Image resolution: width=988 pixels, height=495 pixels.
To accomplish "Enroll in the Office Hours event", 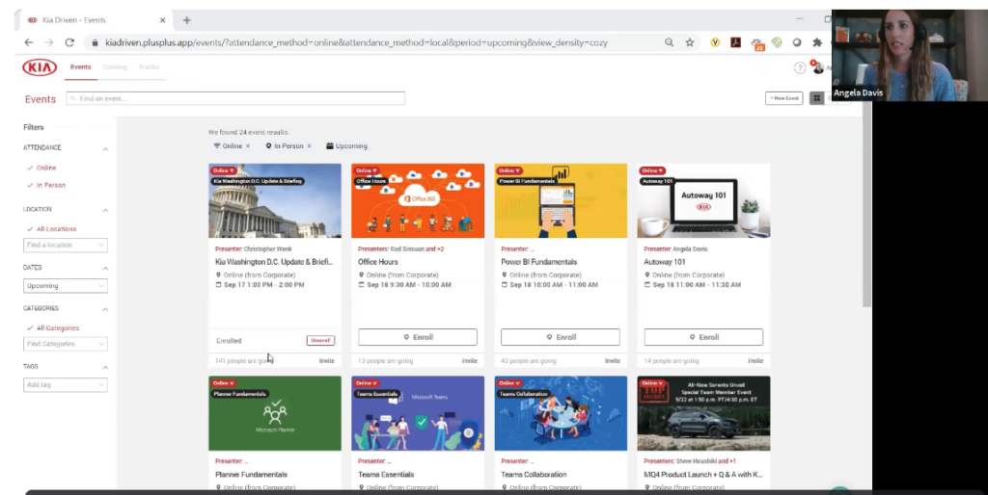I will coord(418,337).
